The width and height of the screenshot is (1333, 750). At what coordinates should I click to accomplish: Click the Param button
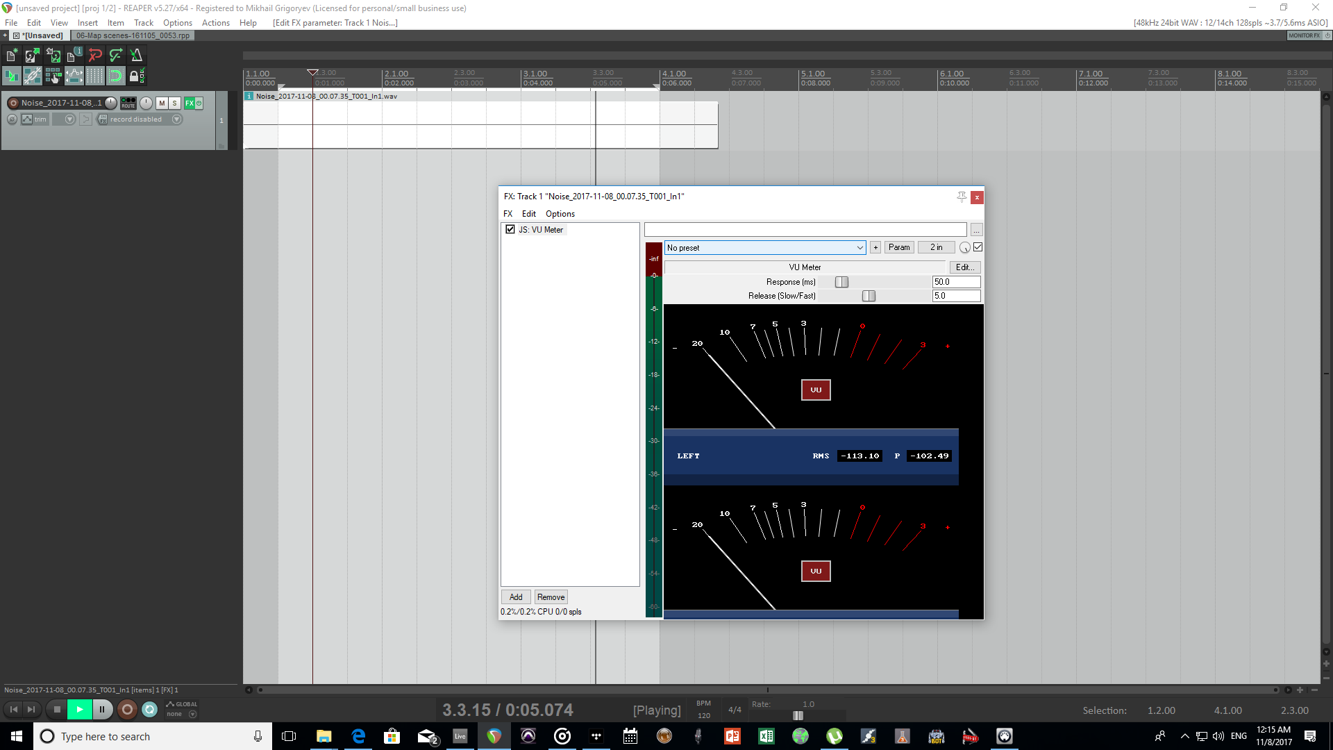coord(898,247)
